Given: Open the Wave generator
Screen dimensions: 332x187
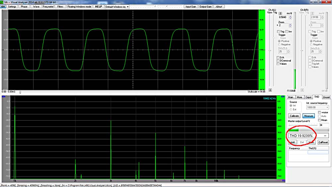Looking at the screenshot, I should (x=36, y=6).
